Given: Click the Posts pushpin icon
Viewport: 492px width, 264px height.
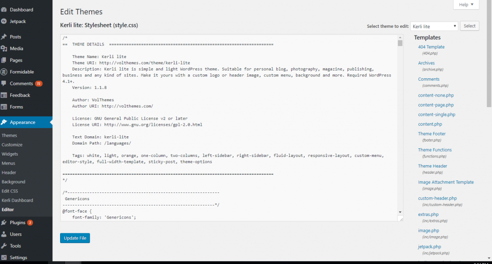Looking at the screenshot, I should (x=4, y=36).
